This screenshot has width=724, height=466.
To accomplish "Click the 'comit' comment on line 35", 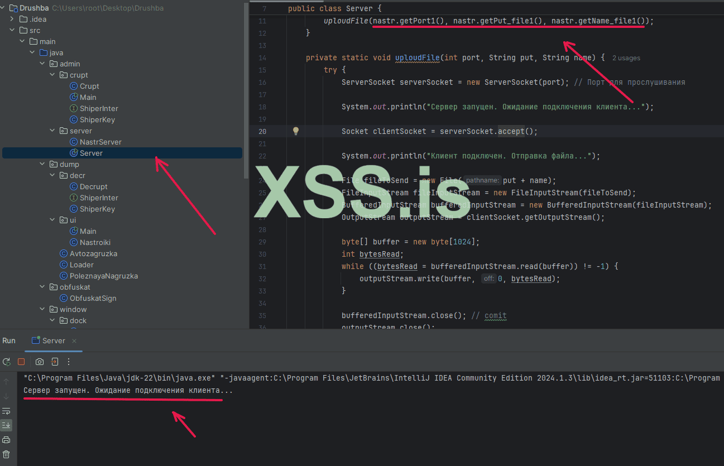I will click(496, 315).
